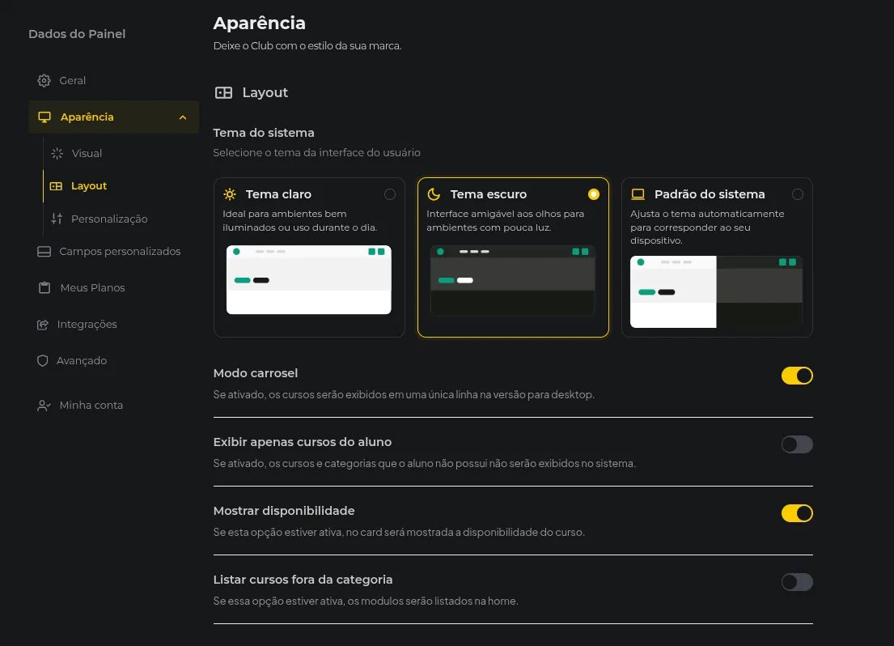894x646 pixels.
Task: Click the Tema claro card title
Action: tap(278, 194)
